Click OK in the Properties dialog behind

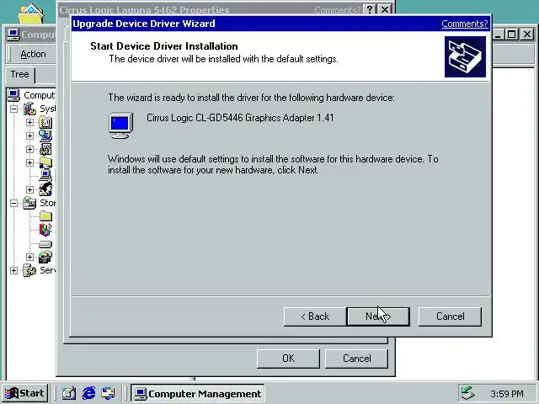[288, 359]
